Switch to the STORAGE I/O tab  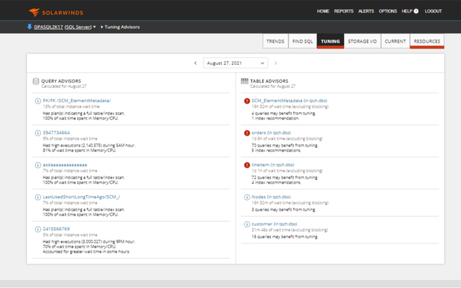363,41
